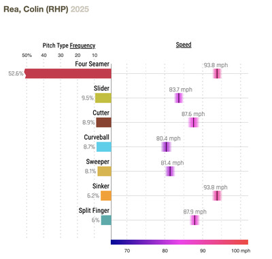
Task: Click the Rea, Colin (RHP) title
Action: pos(36,9)
